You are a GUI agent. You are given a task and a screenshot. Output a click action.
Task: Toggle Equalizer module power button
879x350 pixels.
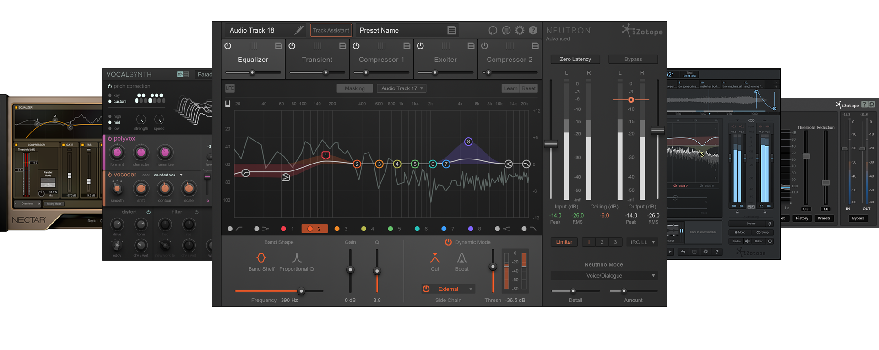click(x=228, y=46)
